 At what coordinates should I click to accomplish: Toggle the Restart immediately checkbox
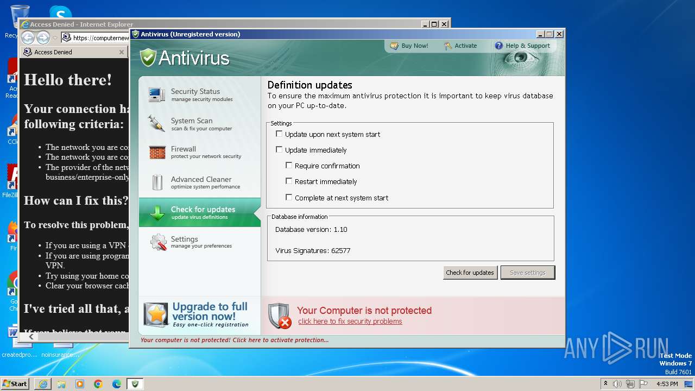coord(289,181)
